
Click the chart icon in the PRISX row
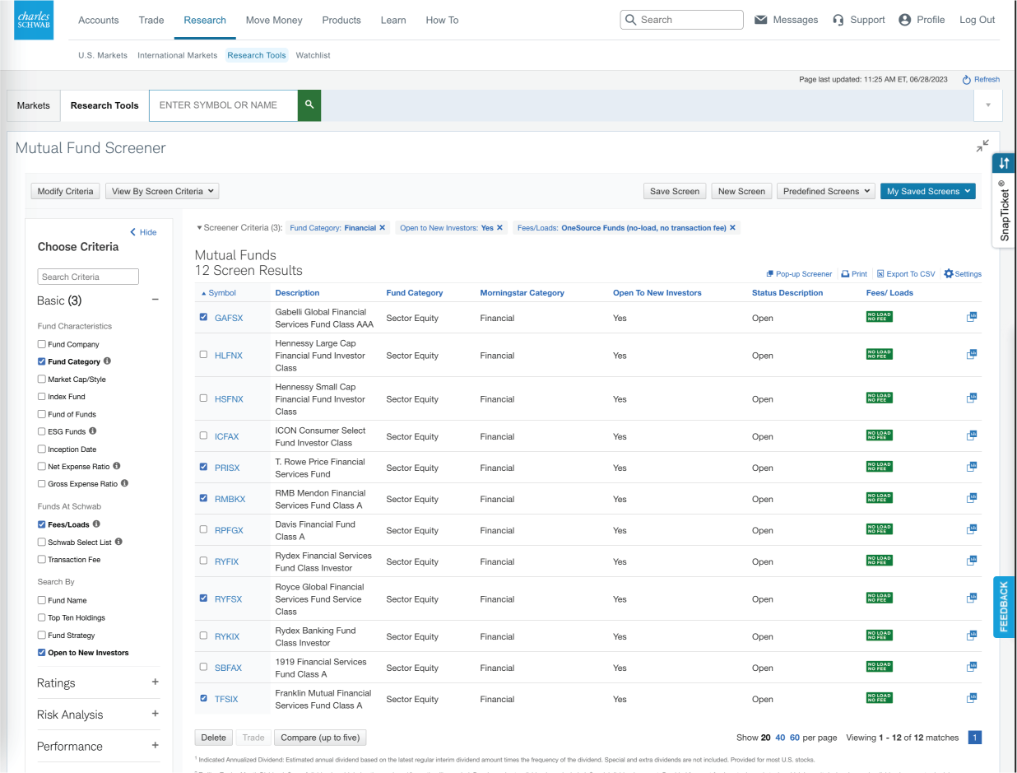[x=972, y=467]
